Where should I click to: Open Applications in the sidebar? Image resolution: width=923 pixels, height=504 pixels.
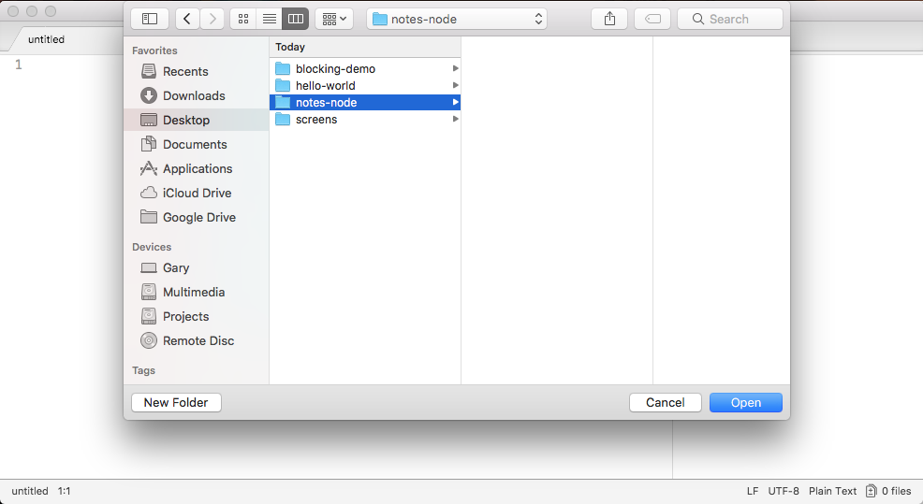(196, 169)
